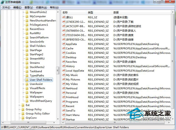Click the StuckRects2 folder icon
176x130 pixels.
point(27,67)
